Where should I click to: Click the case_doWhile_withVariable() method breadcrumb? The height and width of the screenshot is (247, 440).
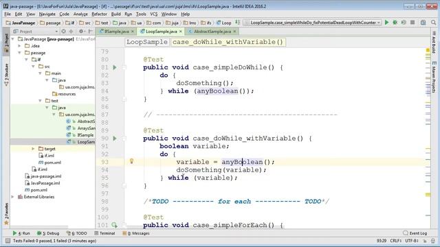click(228, 42)
